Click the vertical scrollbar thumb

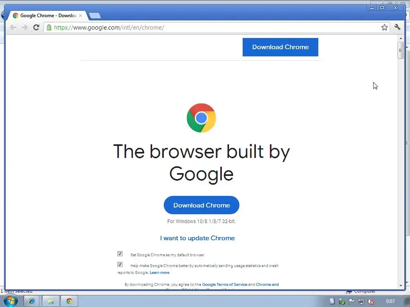point(400,50)
